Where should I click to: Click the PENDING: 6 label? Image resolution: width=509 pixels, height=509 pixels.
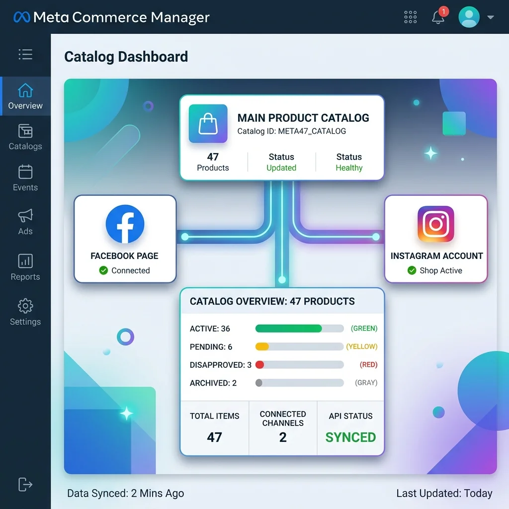[211, 347]
